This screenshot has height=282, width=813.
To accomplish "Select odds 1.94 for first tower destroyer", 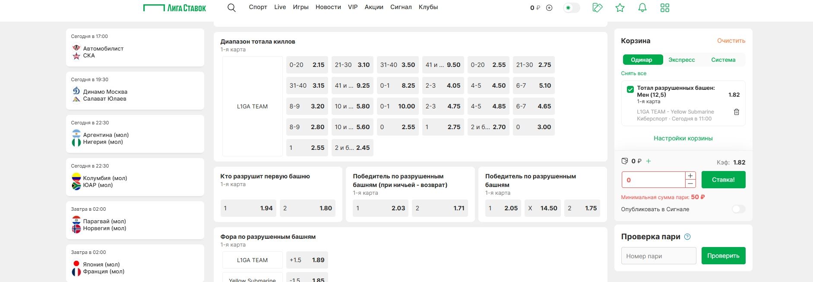I will pyautogui.click(x=248, y=208).
